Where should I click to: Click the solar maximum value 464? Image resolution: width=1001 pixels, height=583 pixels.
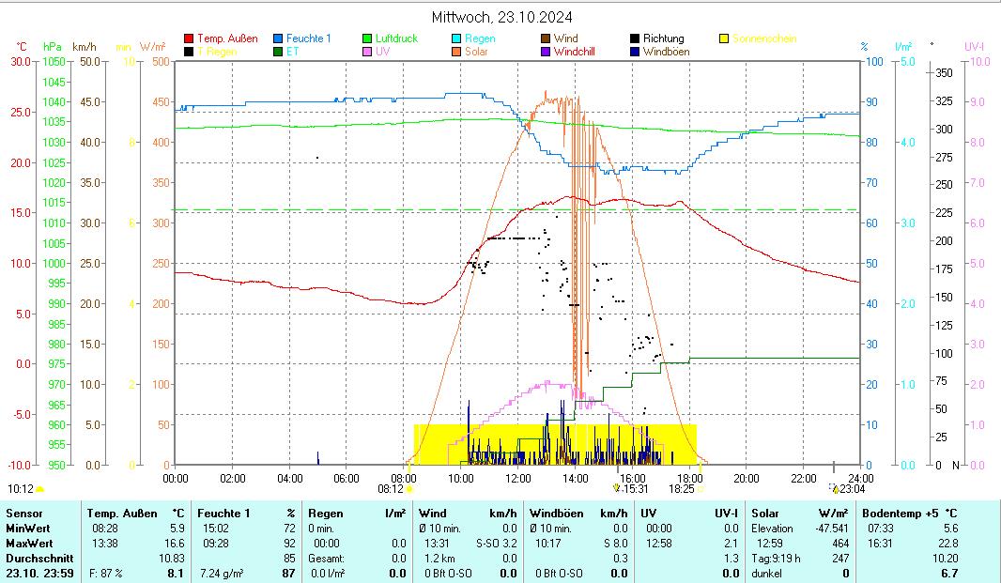840,544
